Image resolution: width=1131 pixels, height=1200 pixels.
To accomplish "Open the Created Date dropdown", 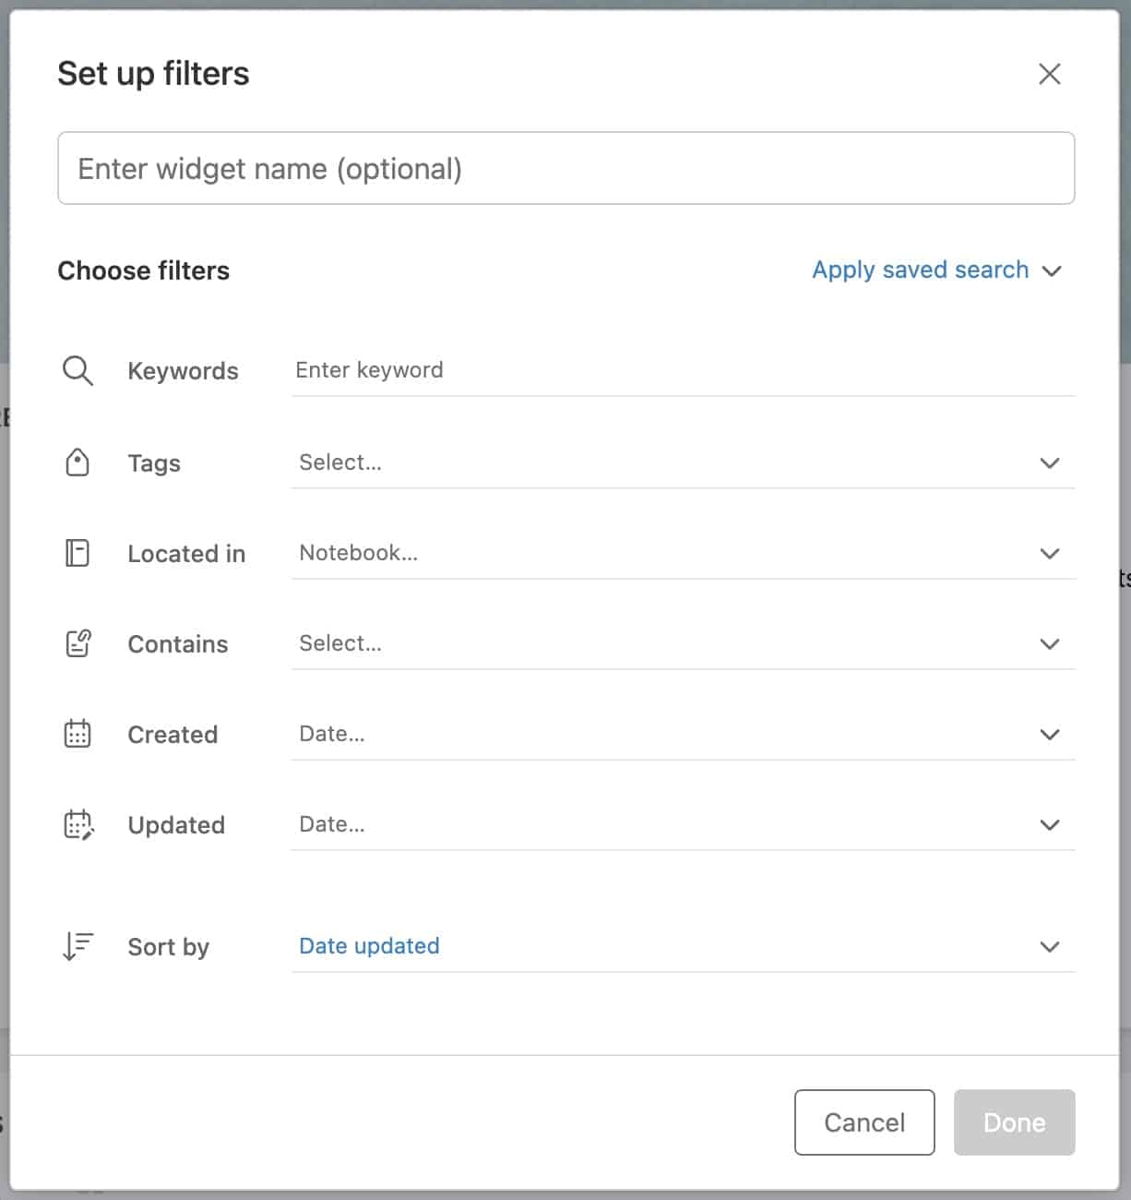I will point(683,734).
